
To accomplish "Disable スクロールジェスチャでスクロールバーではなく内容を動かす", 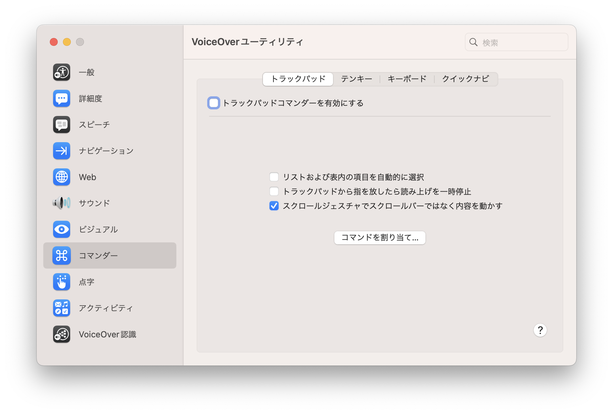I will pyautogui.click(x=274, y=206).
